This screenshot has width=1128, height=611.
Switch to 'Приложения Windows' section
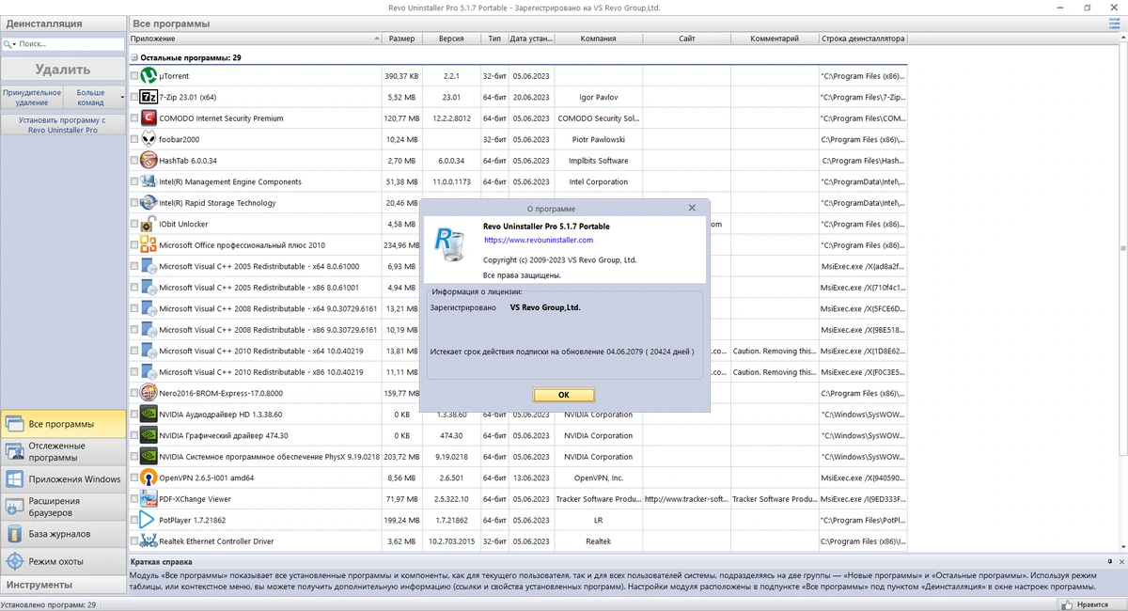coord(63,478)
